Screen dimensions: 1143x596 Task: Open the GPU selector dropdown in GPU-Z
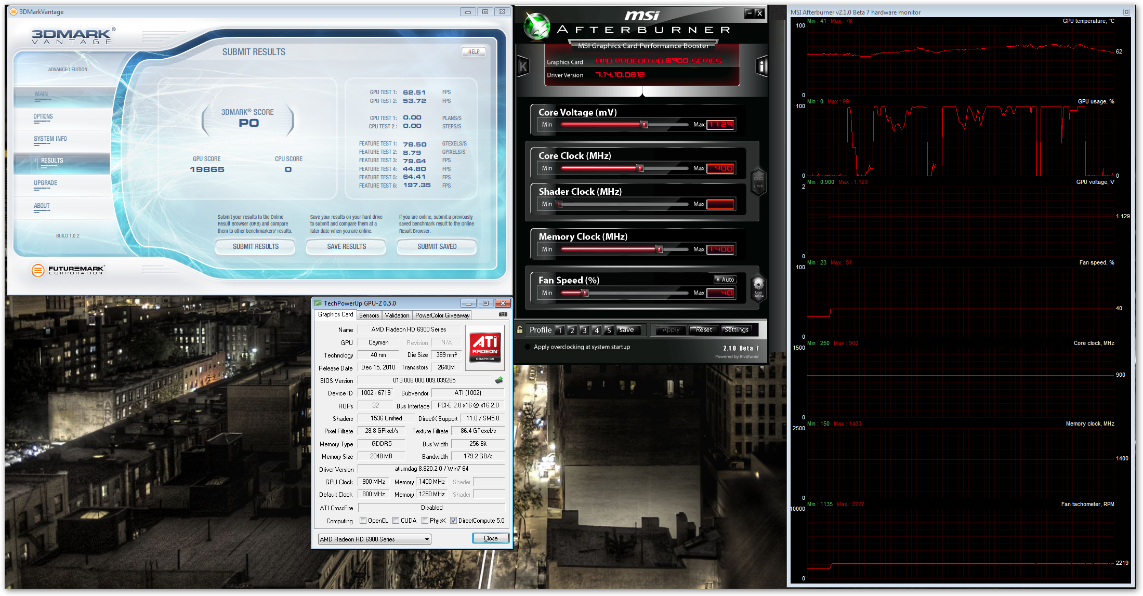(x=375, y=539)
